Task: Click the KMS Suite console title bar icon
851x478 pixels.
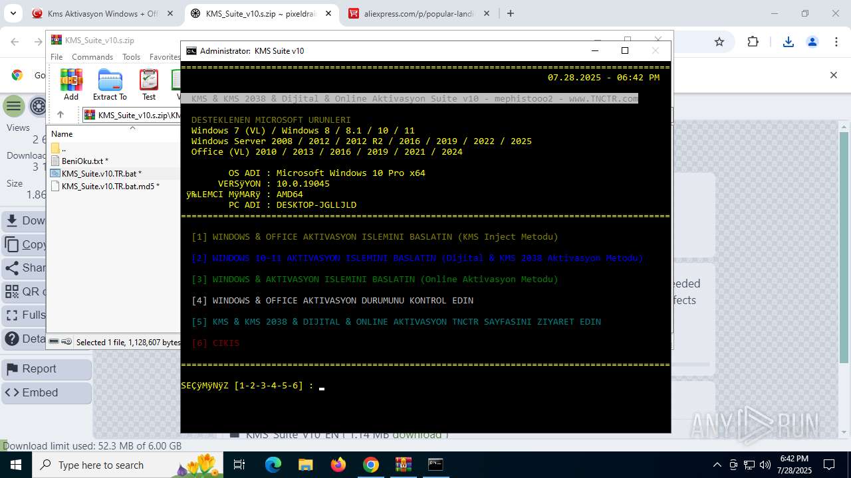Action: 191,50
